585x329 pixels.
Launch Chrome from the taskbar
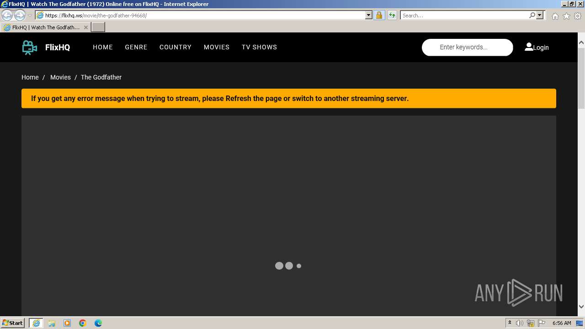click(x=83, y=323)
